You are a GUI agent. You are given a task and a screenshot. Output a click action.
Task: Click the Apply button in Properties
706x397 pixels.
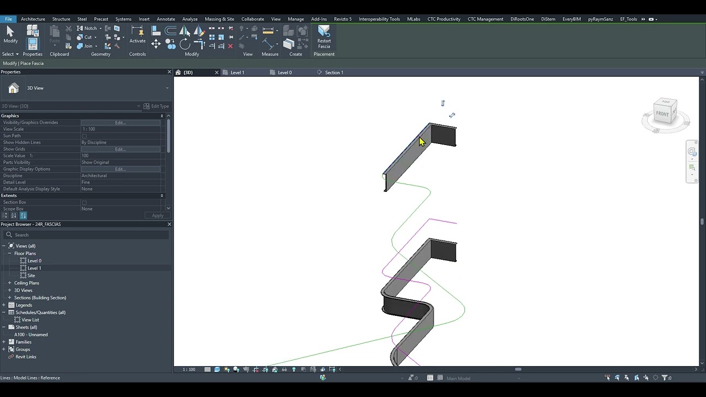click(157, 216)
